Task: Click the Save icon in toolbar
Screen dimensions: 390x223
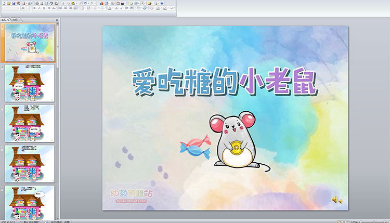Action: [12, 3]
